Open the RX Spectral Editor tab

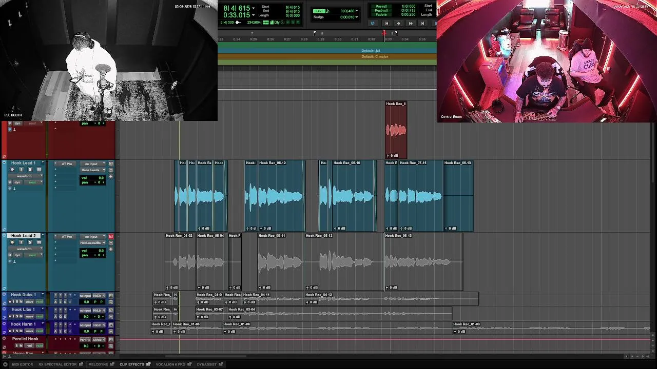(x=57, y=364)
